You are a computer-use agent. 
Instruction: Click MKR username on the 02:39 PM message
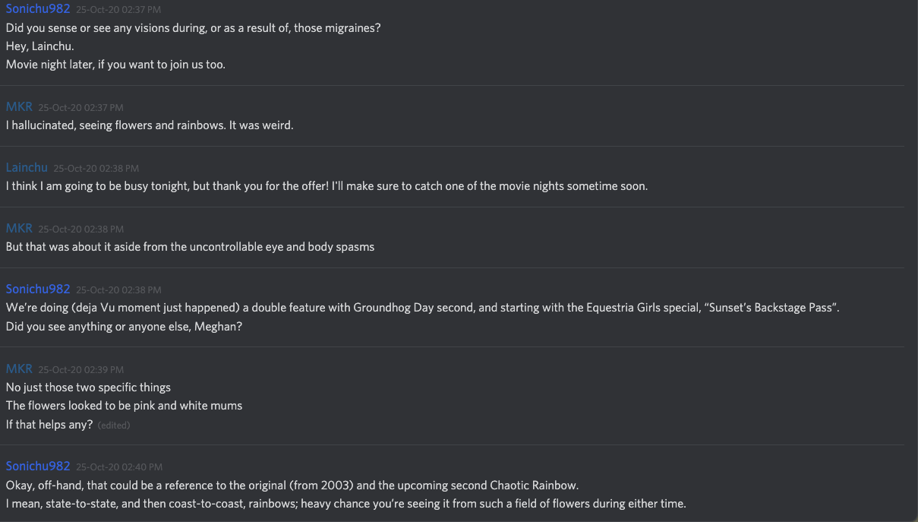point(19,369)
